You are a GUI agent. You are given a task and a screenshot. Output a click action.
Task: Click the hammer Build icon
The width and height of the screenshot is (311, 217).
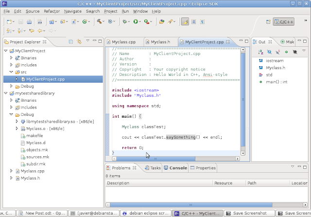pos(99,21)
